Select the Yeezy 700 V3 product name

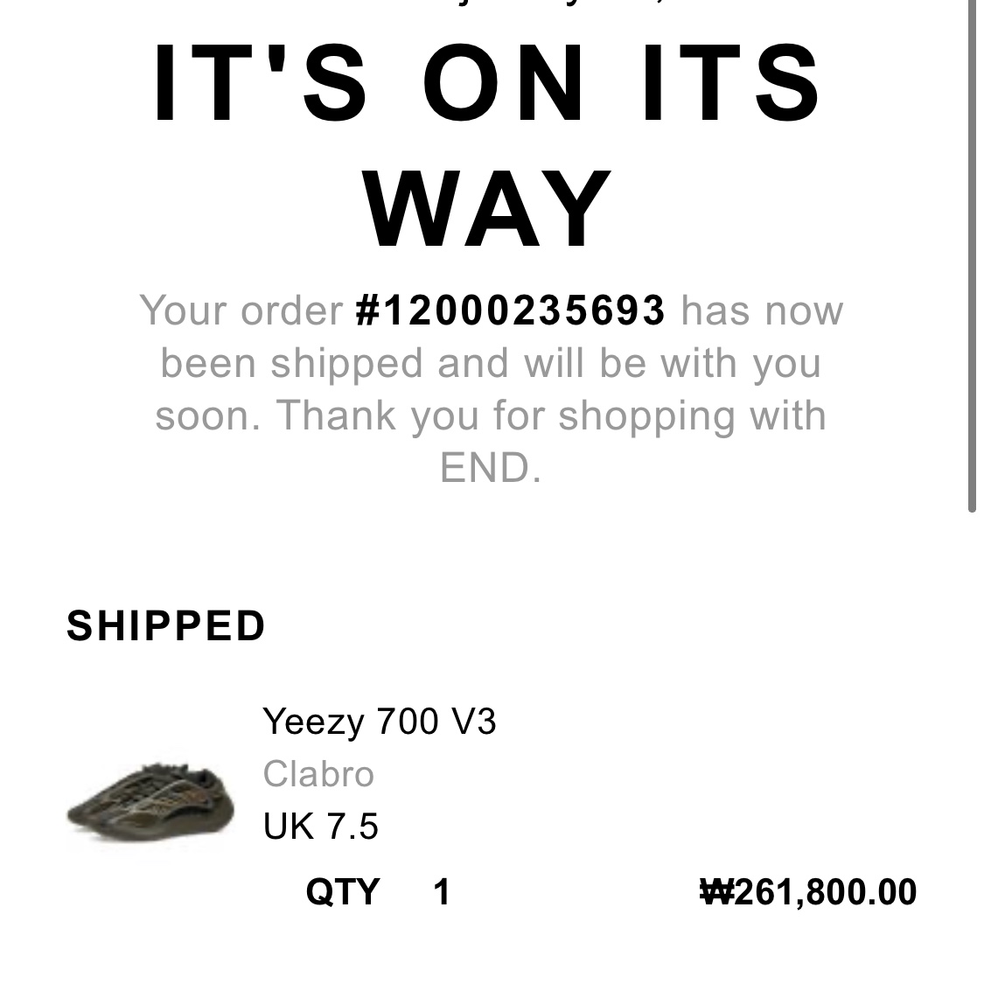tap(379, 721)
